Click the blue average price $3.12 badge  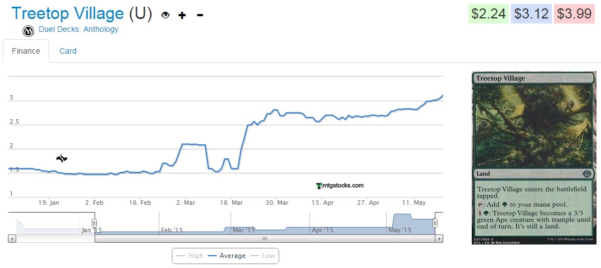(x=531, y=14)
